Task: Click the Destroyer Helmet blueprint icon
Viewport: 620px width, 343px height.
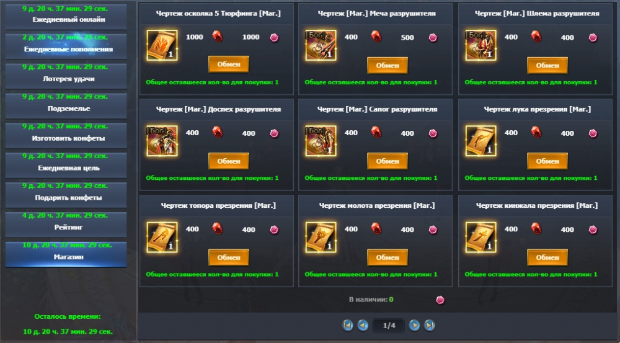Action: point(481,45)
